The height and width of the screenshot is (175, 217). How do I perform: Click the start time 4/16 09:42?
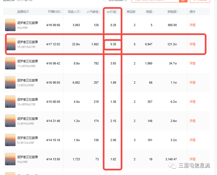[x=53, y=63]
